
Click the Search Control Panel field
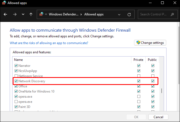(x=157, y=14)
